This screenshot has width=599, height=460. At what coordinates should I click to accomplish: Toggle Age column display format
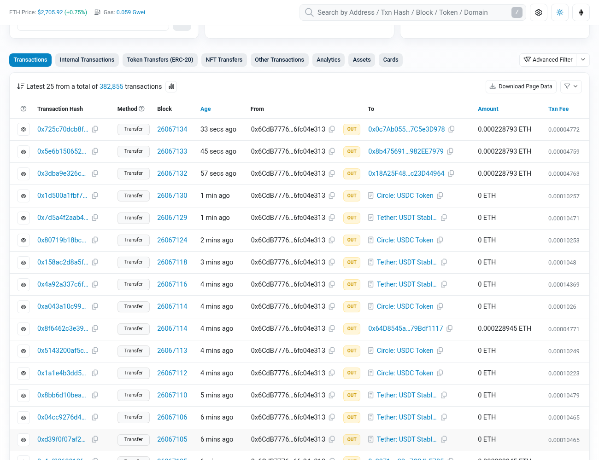click(x=206, y=109)
